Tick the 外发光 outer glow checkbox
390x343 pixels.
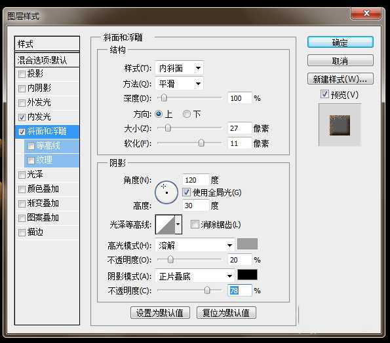(x=22, y=103)
